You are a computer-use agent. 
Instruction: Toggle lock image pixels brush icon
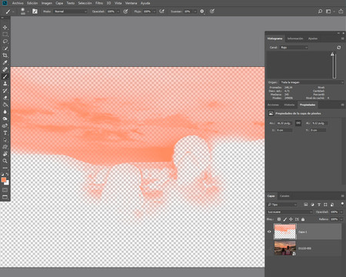pyautogui.click(x=285, y=219)
